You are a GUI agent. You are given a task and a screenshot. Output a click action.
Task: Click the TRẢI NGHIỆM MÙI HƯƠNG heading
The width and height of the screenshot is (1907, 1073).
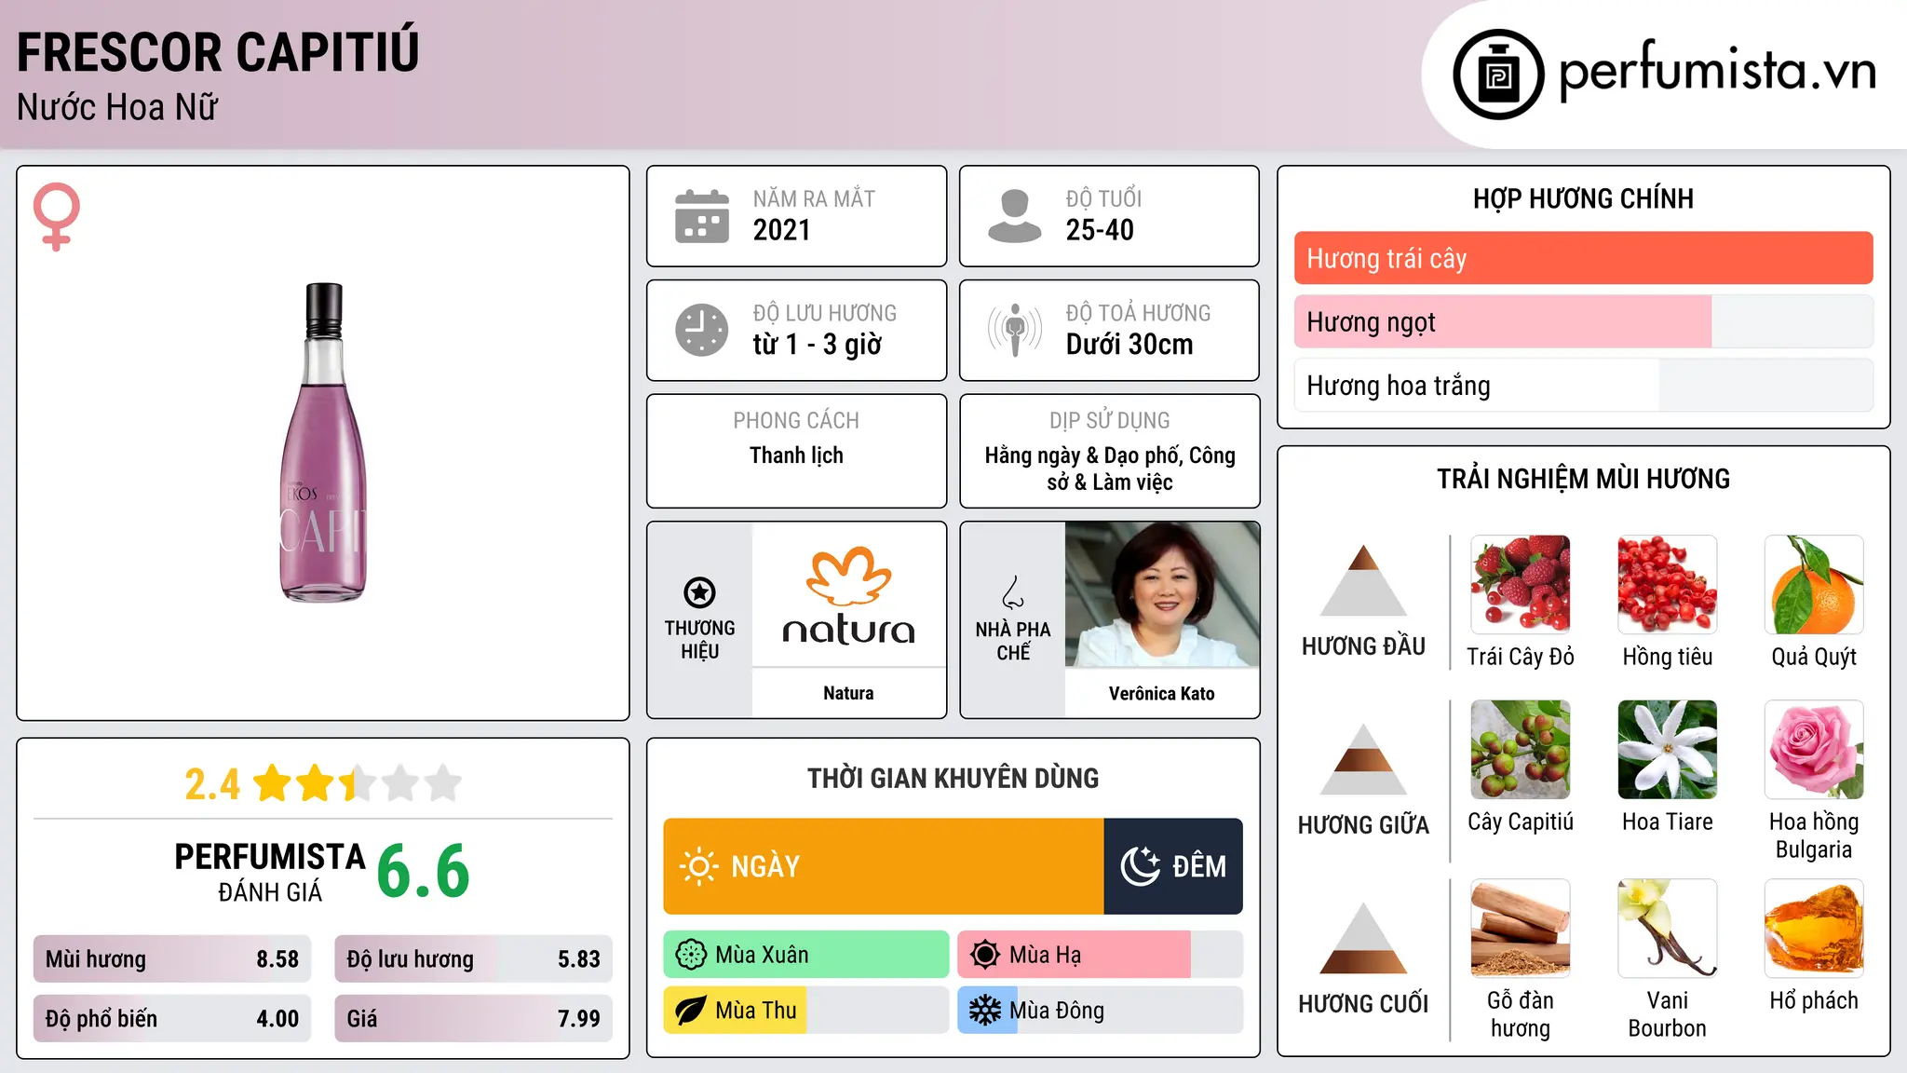pyautogui.click(x=1583, y=479)
